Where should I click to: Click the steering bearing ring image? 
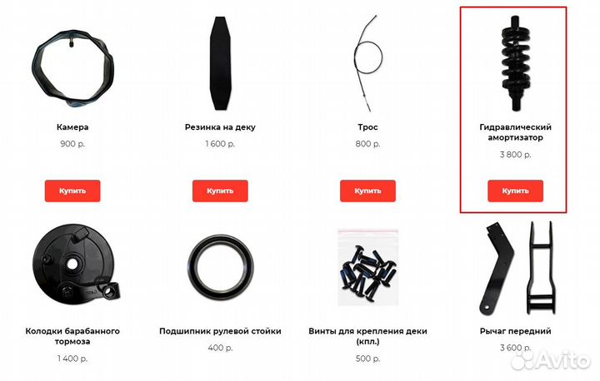click(x=220, y=265)
